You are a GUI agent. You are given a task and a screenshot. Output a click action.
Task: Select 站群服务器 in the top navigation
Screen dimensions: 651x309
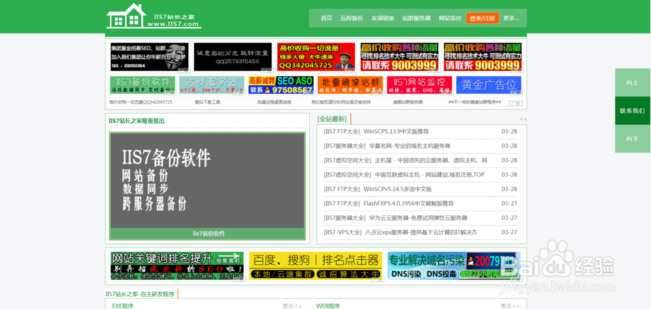[417, 18]
